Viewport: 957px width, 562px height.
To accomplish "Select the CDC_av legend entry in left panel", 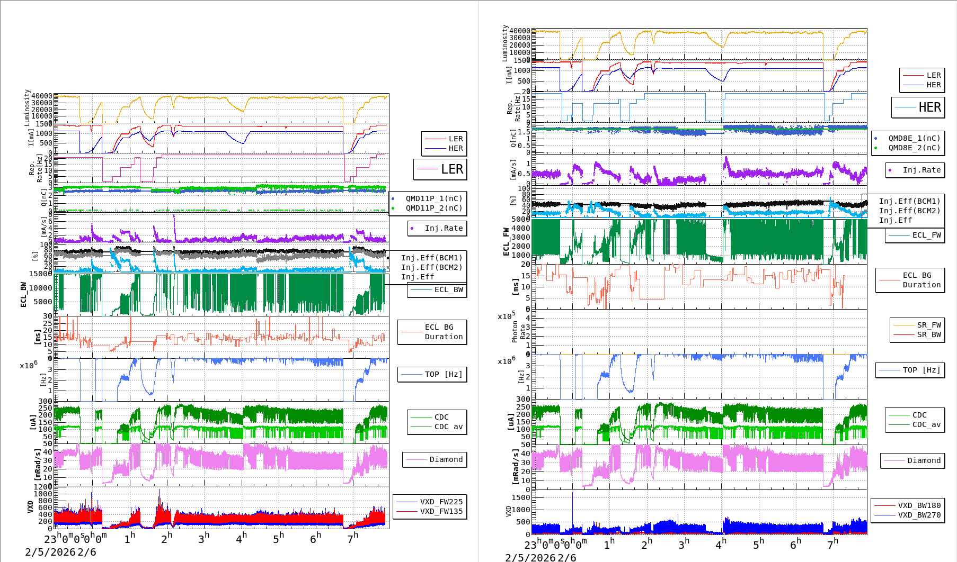I will pyautogui.click(x=437, y=427).
